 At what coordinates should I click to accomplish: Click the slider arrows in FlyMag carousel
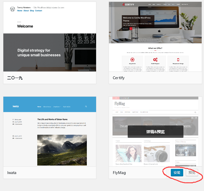(x=194, y=118)
